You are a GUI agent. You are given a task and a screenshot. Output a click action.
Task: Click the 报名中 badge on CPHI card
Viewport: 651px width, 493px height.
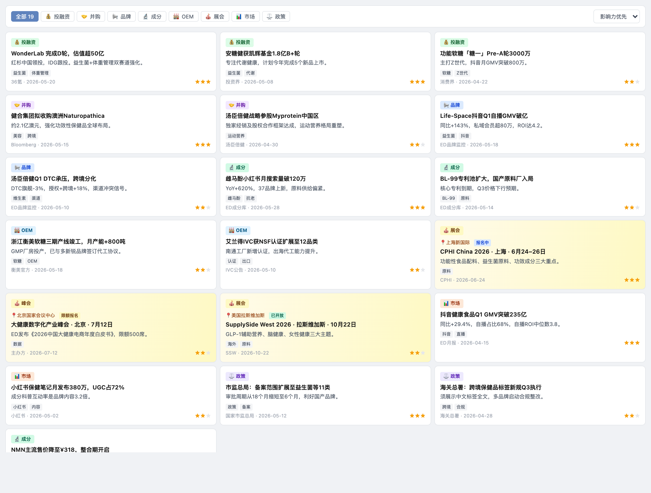tap(482, 243)
